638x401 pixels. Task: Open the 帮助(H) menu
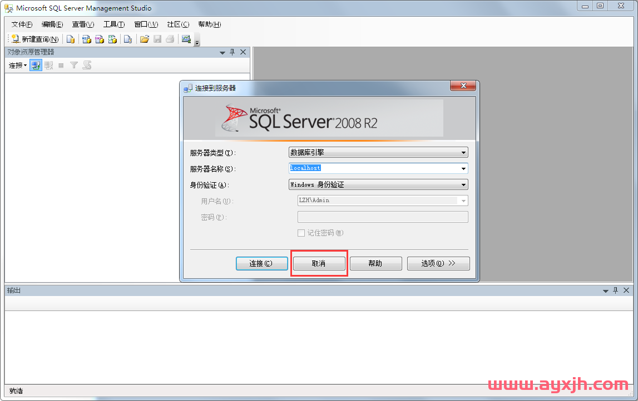pyautogui.click(x=210, y=24)
